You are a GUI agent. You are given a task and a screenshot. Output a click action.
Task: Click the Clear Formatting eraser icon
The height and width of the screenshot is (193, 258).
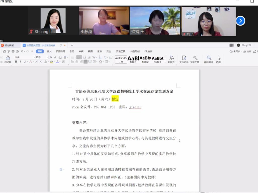pos(60,57)
